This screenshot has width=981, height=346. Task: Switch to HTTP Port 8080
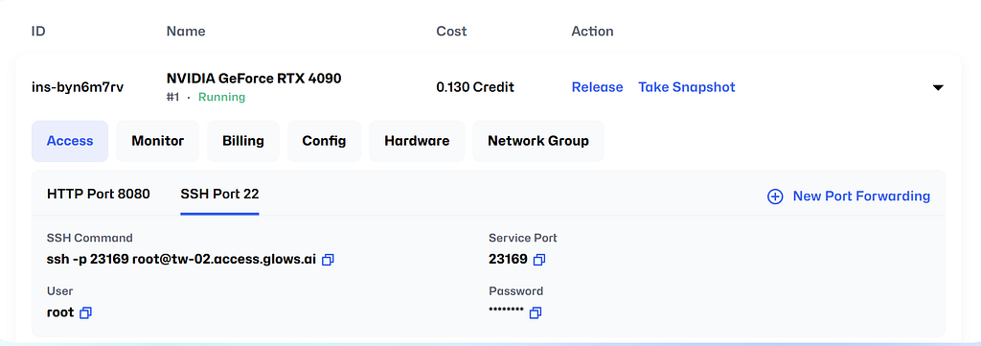pos(99,194)
